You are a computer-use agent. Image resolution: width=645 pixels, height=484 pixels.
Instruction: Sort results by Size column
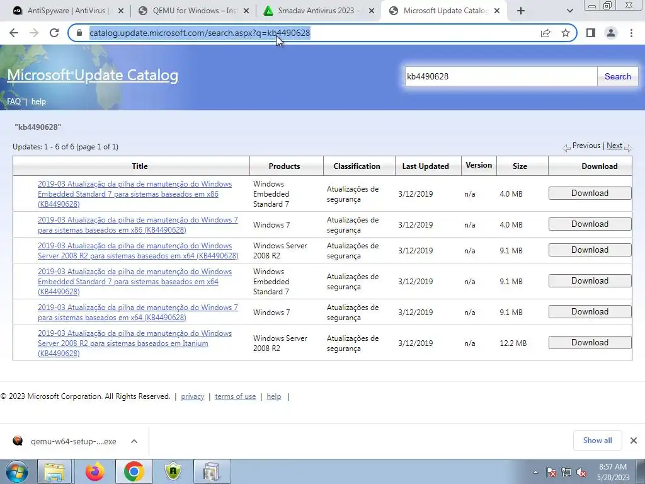(520, 166)
